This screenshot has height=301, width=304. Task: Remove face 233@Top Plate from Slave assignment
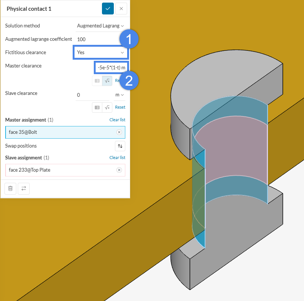(x=119, y=170)
